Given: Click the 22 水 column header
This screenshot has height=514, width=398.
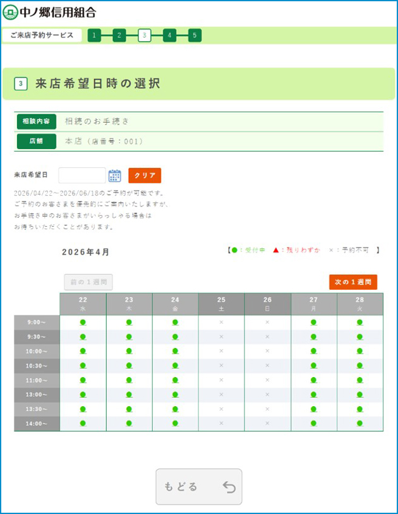Looking at the screenshot, I should [83, 304].
